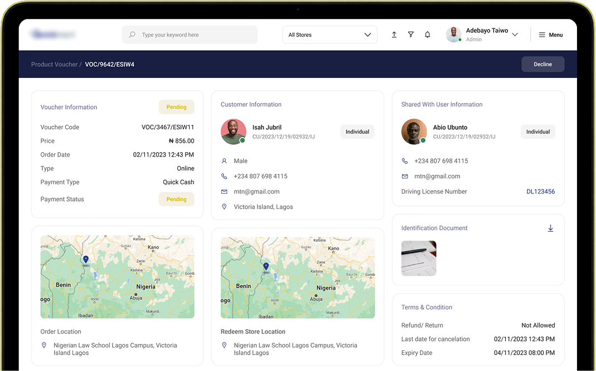The width and height of the screenshot is (596, 371).
Task: Click the search magnifier icon
Action: point(132,35)
